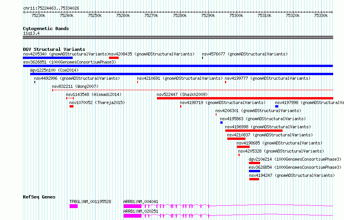344x220 pixels.
Task: Open the nsv4199777 variant label
Action: (267, 78)
